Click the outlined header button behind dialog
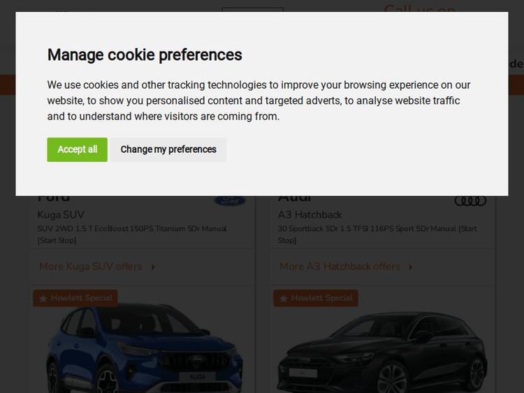524x393 pixels. [x=252, y=10]
